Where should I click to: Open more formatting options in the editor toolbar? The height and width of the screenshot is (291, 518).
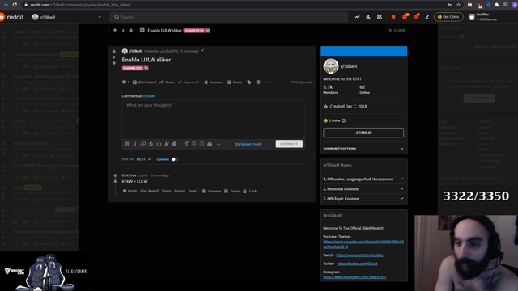coord(219,144)
